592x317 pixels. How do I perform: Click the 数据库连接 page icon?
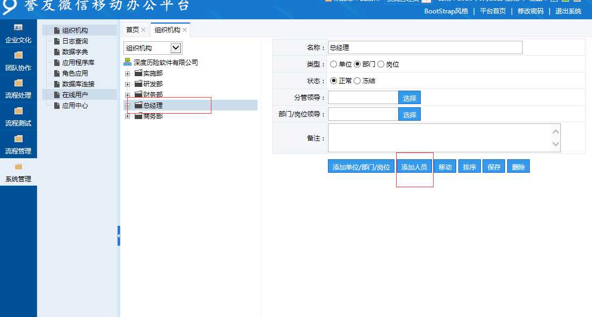[57, 84]
